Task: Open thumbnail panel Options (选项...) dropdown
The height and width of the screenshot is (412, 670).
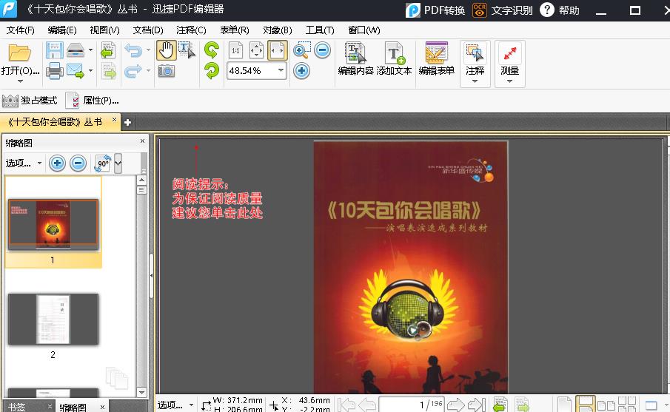Action: click(24, 163)
